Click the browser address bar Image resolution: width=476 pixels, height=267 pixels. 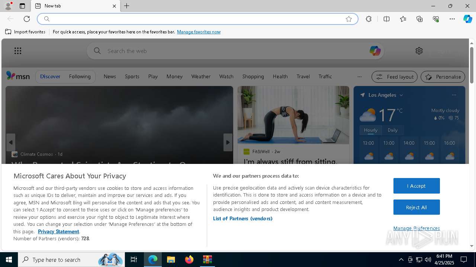tap(197, 19)
